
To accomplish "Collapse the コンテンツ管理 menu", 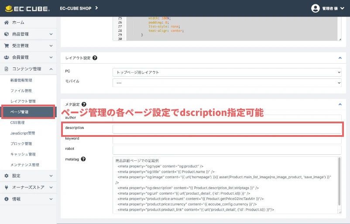I will [51, 69].
